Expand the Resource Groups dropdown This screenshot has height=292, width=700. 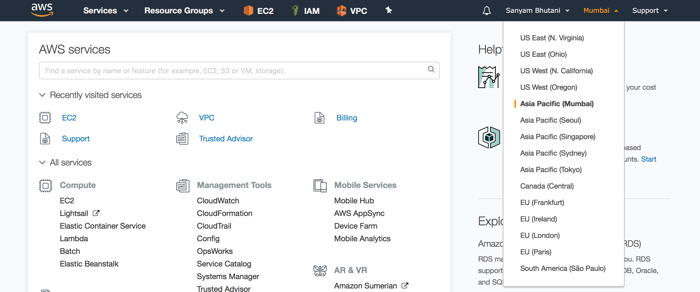point(184,11)
